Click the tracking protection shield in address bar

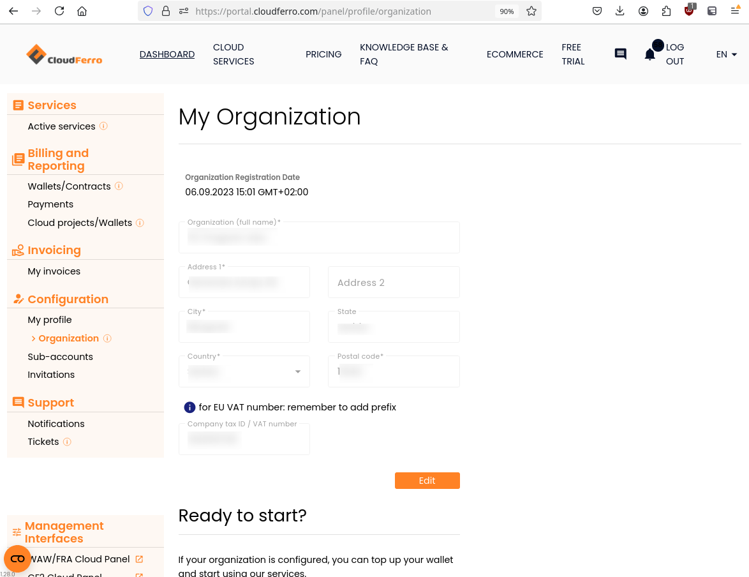point(147,11)
